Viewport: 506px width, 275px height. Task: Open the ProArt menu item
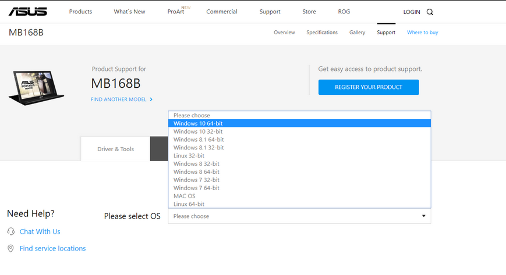click(x=176, y=12)
